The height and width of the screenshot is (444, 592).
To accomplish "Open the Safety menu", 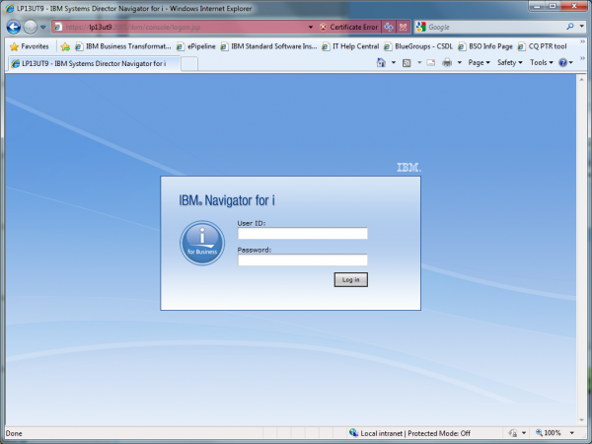I will [x=510, y=63].
